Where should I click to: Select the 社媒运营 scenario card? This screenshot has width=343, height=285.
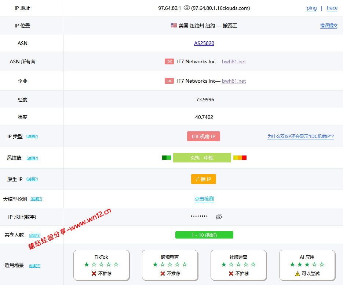coord(238,265)
